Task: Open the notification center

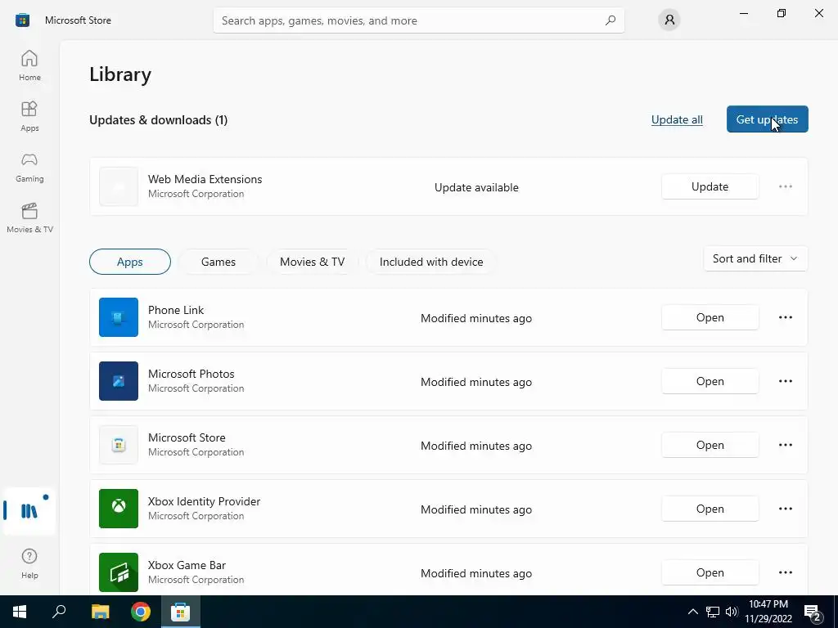Action: click(813, 612)
